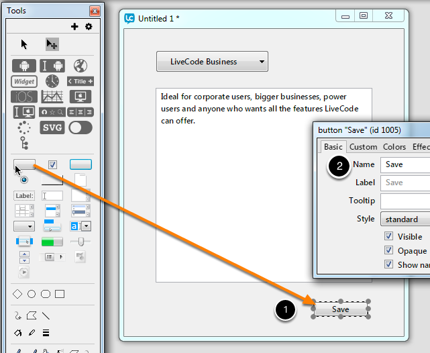The height and width of the screenshot is (353, 430).
Task: Open Tools palette settings gear
Action: point(89,27)
